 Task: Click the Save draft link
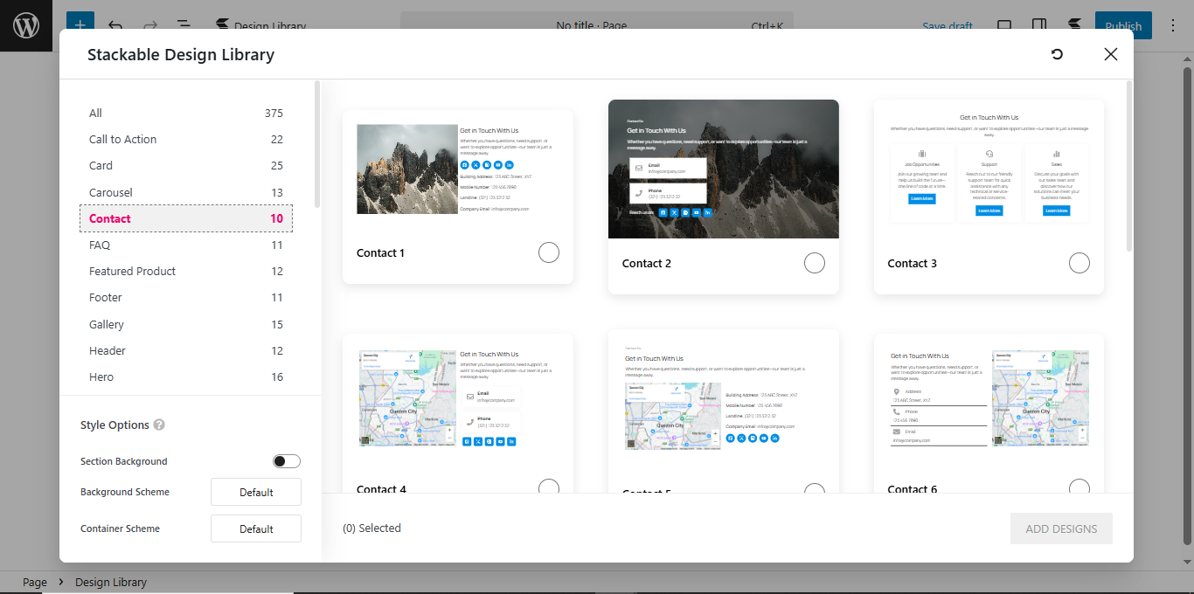point(948,25)
